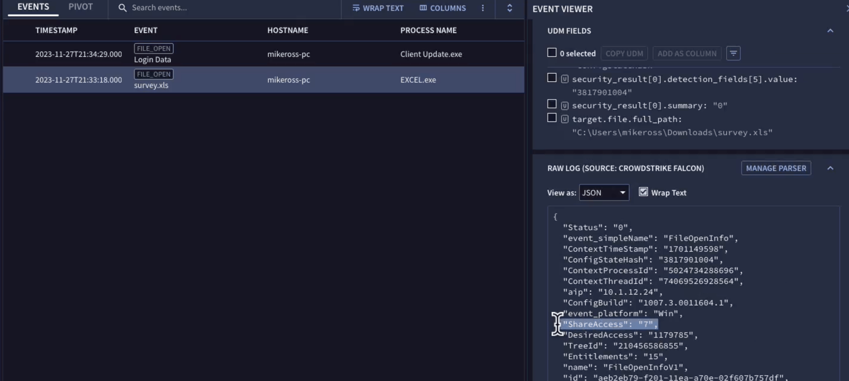The width and height of the screenshot is (849, 381).
Task: Collapse the Raw Log section
Action: (830, 168)
